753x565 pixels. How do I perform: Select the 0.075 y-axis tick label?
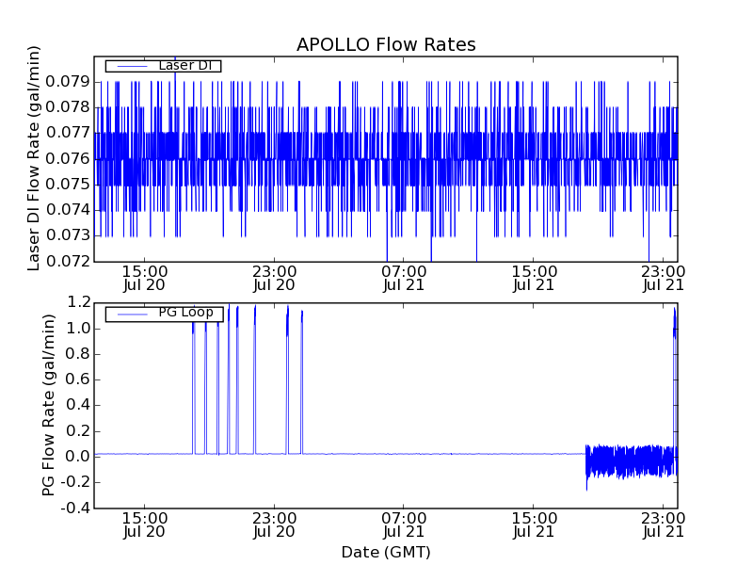pyautogui.click(x=68, y=185)
